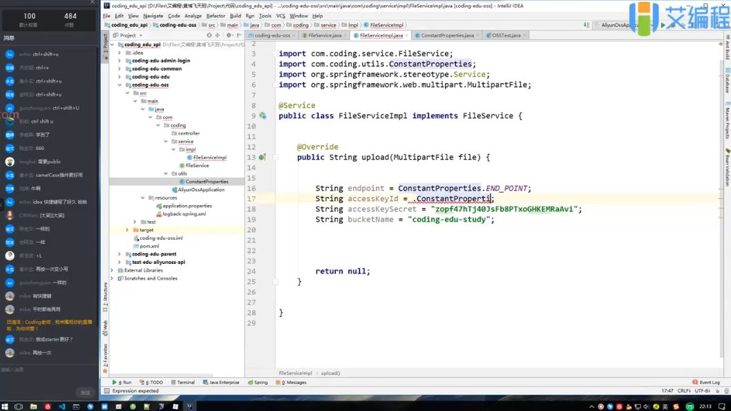The image size is (731, 411).
Task: Switch to FileService.java tab
Action: 325,35
